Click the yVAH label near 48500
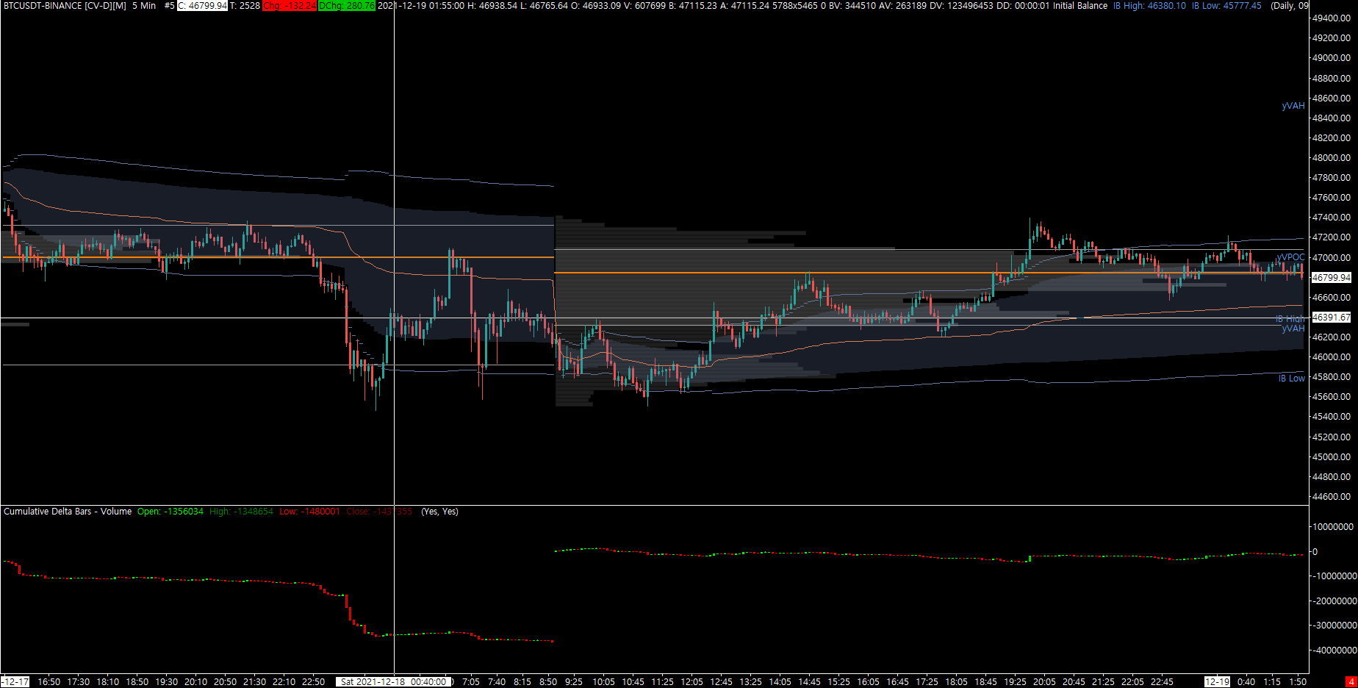Screen dimensions: 1358x688 point(1293,106)
